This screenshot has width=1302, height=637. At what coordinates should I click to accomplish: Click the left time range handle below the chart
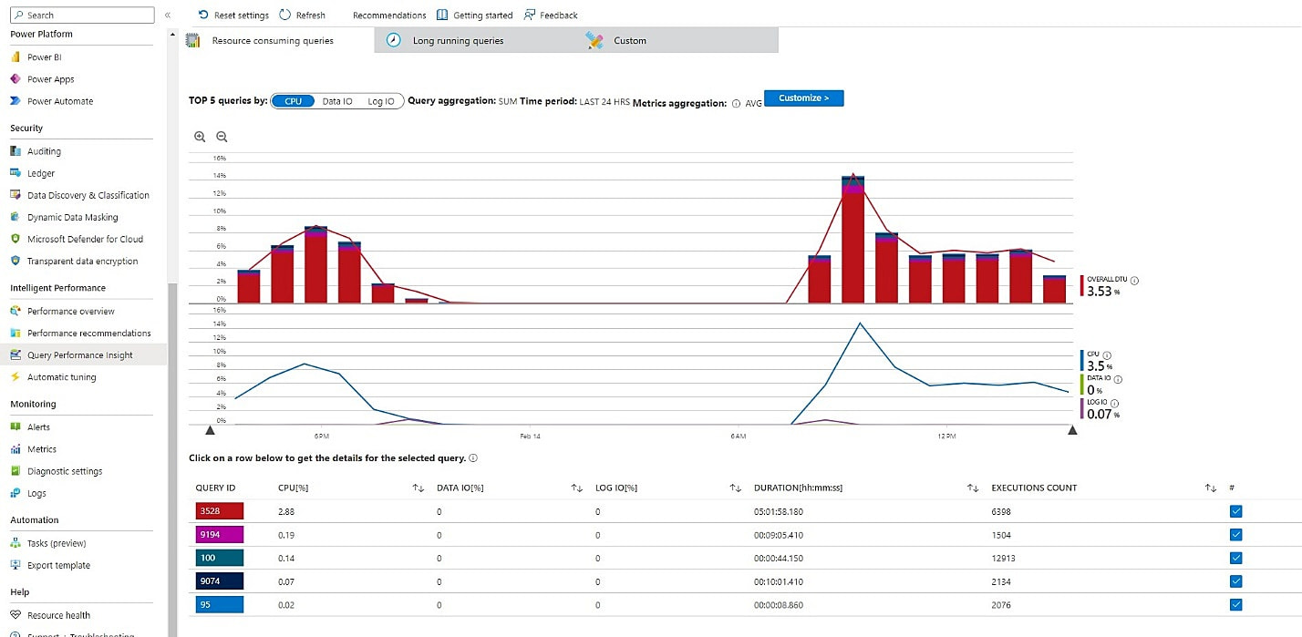(210, 429)
